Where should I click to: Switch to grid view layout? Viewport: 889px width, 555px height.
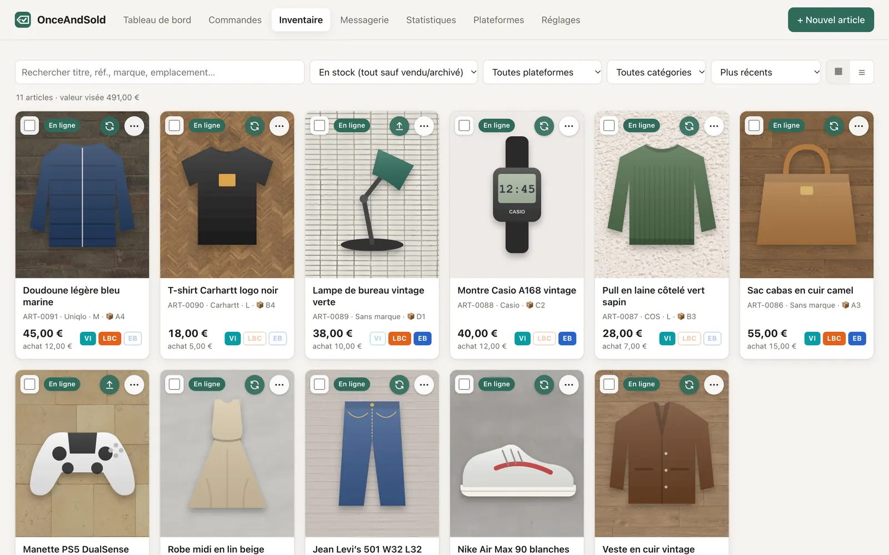(x=838, y=72)
